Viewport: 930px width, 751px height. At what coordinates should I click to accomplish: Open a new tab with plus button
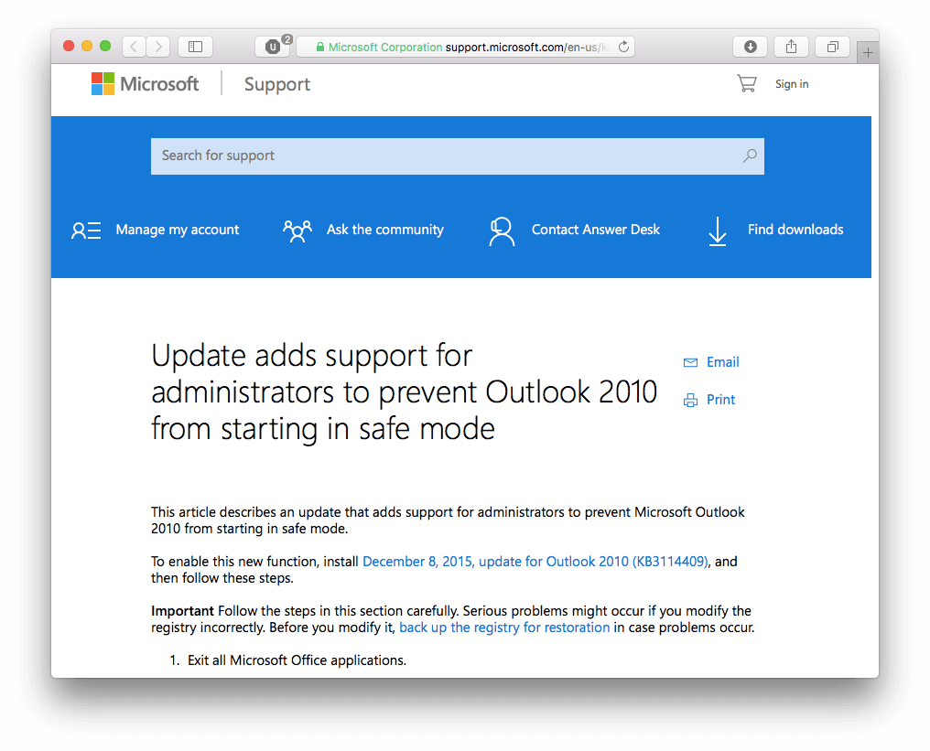pos(868,53)
